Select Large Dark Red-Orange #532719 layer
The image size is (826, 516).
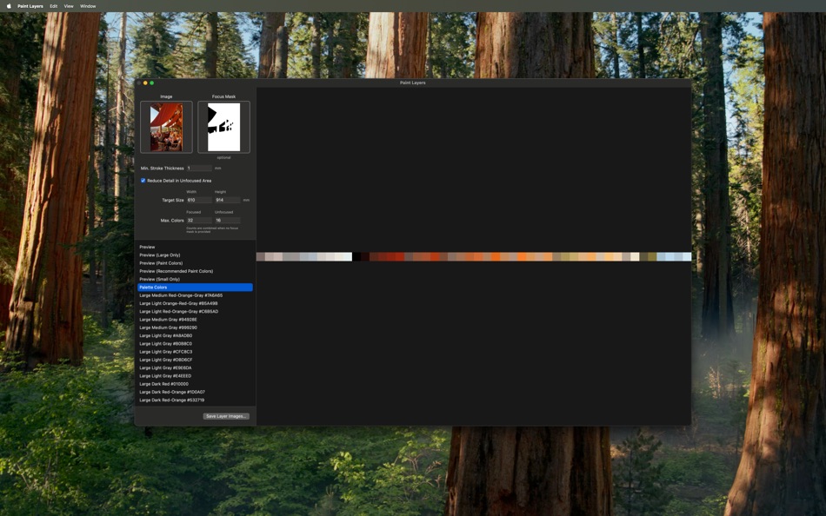(x=195, y=400)
